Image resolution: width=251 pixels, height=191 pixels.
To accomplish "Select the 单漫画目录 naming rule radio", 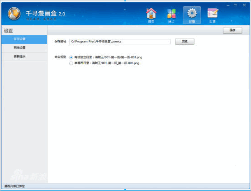I will click(71, 63).
